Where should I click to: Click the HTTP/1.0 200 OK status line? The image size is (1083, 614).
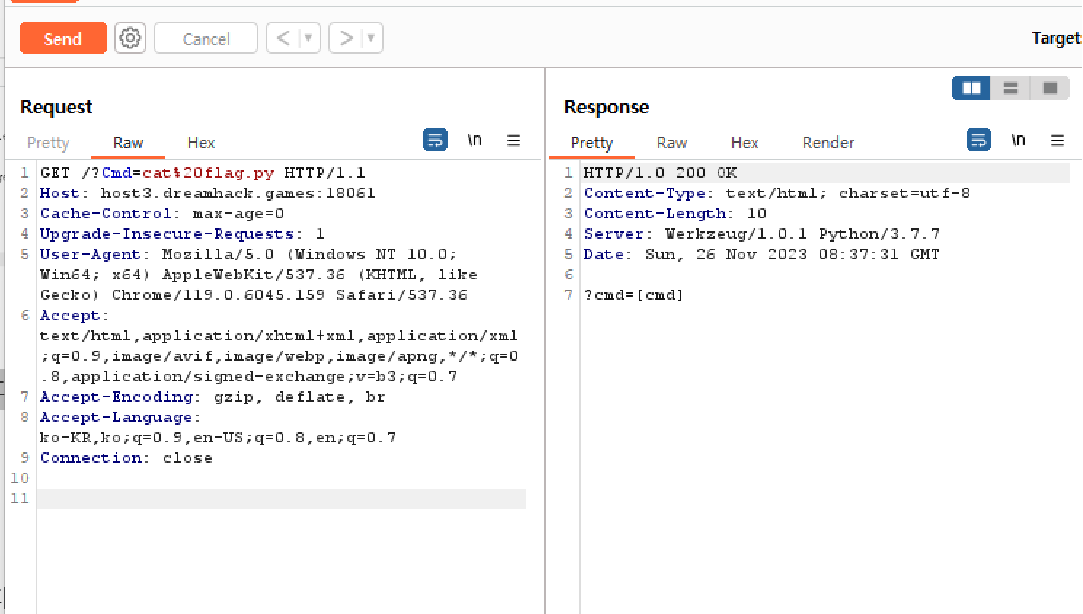click(x=660, y=172)
